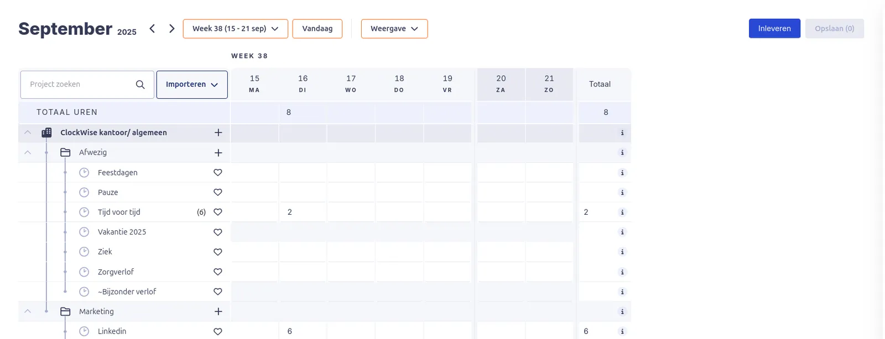The width and height of the screenshot is (885, 339).
Task: Submit timesheet with Inleveren button
Action: pos(774,29)
